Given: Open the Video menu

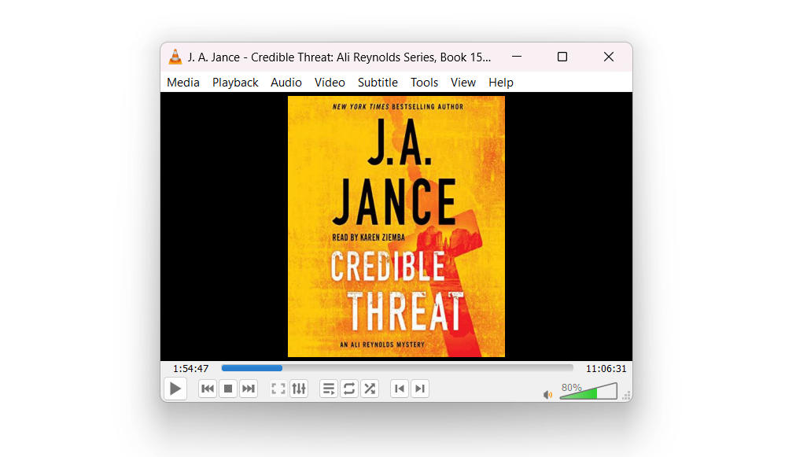Looking at the screenshot, I should pos(330,83).
